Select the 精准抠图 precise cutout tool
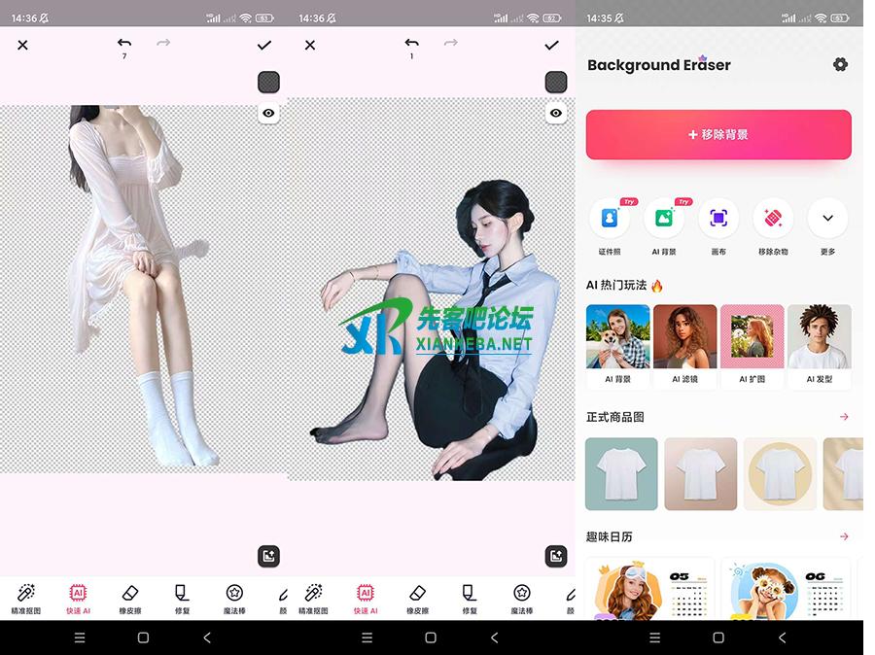The image size is (875, 655). tap(27, 597)
